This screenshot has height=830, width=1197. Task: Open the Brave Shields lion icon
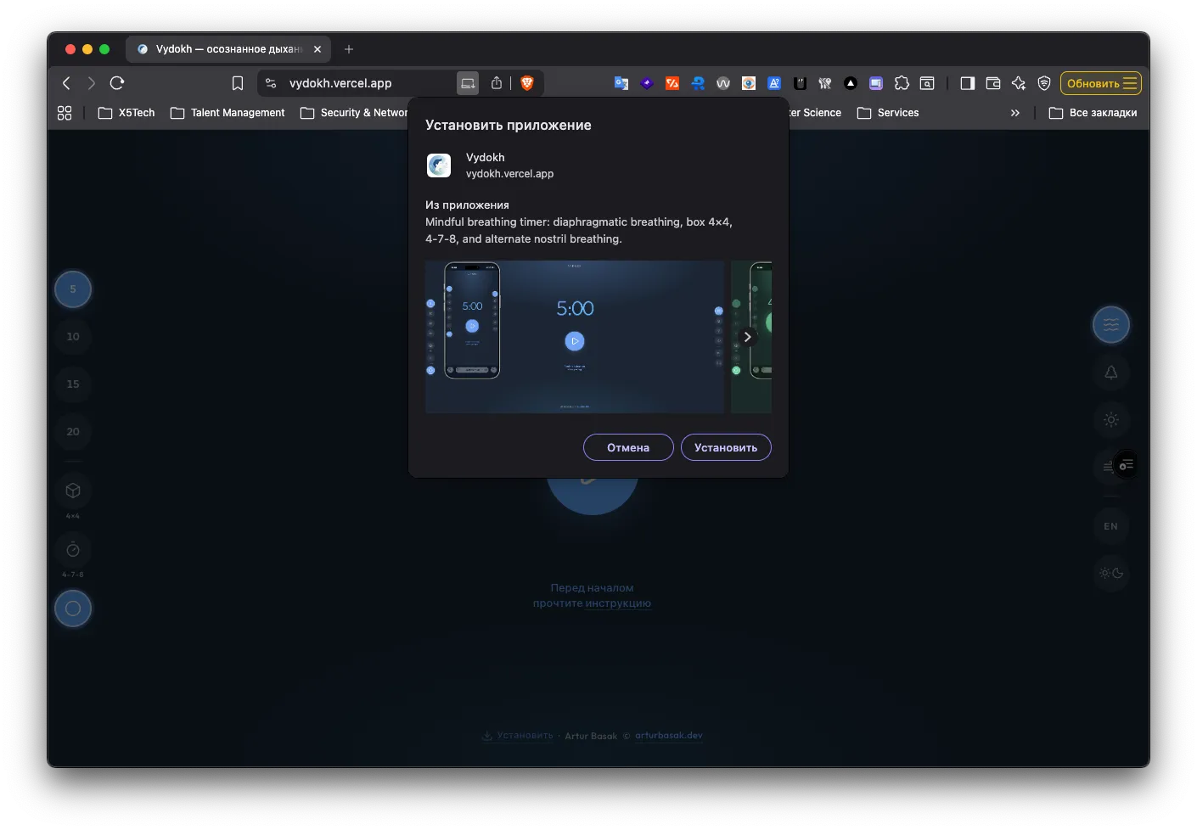click(x=527, y=83)
